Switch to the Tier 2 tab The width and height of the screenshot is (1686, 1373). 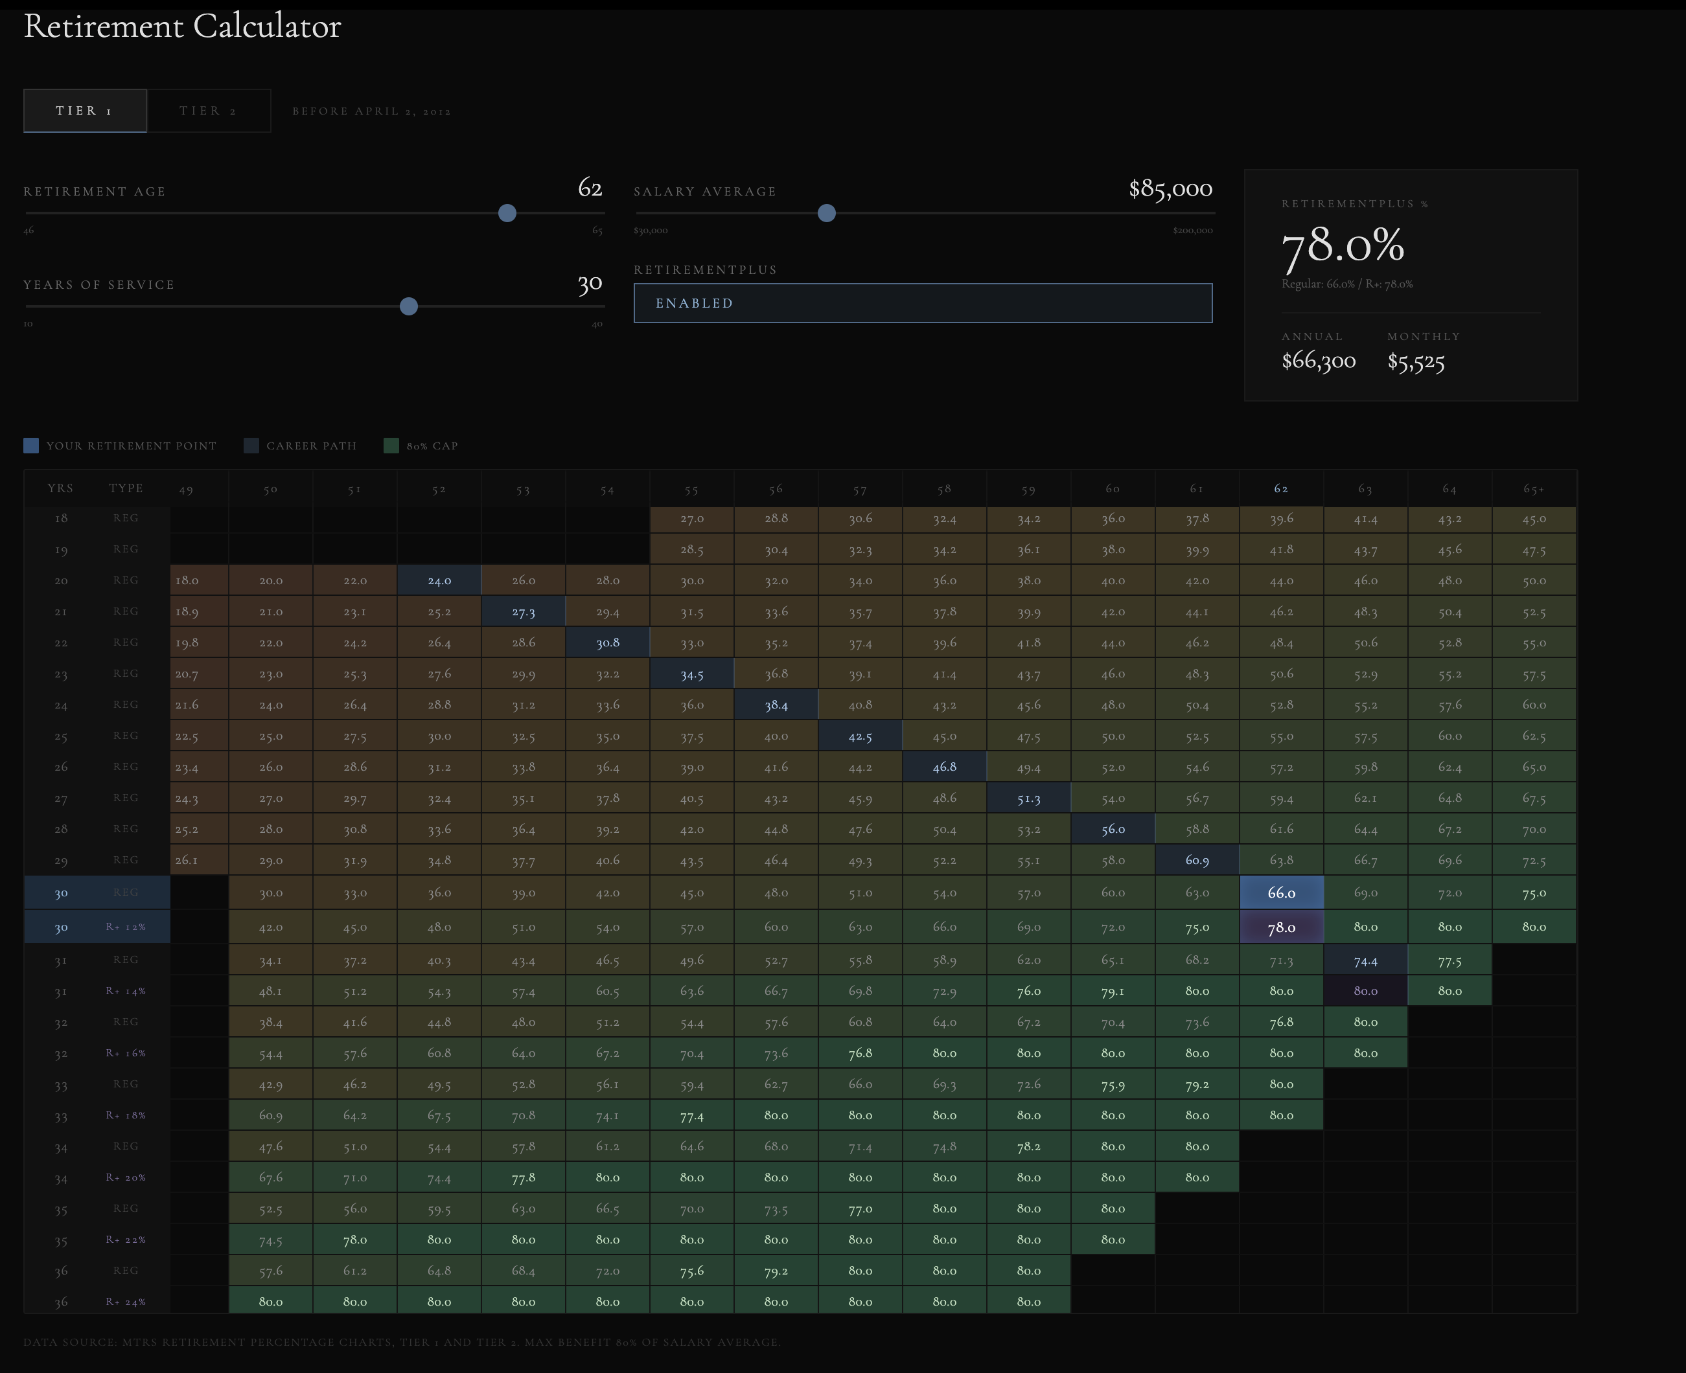tap(209, 111)
